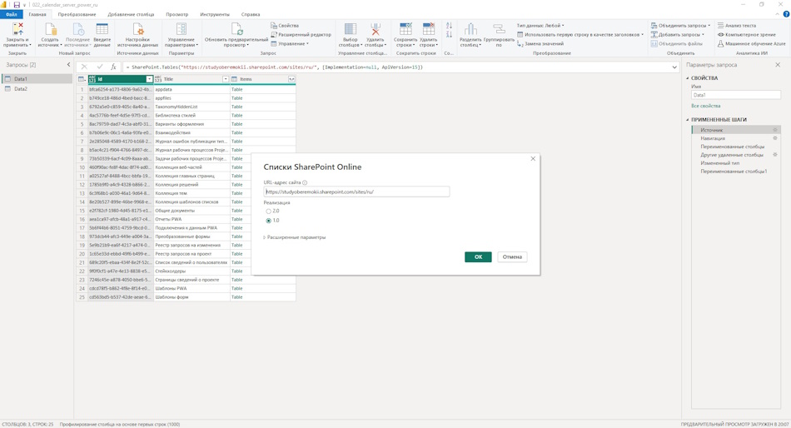
Task: Switch to the Справка tab
Action: tap(251, 14)
